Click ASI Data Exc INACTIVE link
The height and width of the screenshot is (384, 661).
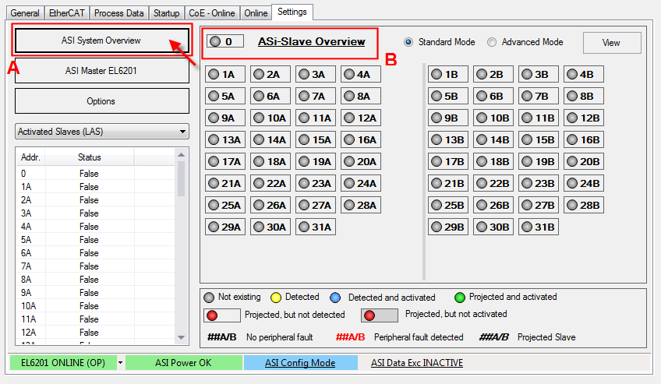point(417,362)
